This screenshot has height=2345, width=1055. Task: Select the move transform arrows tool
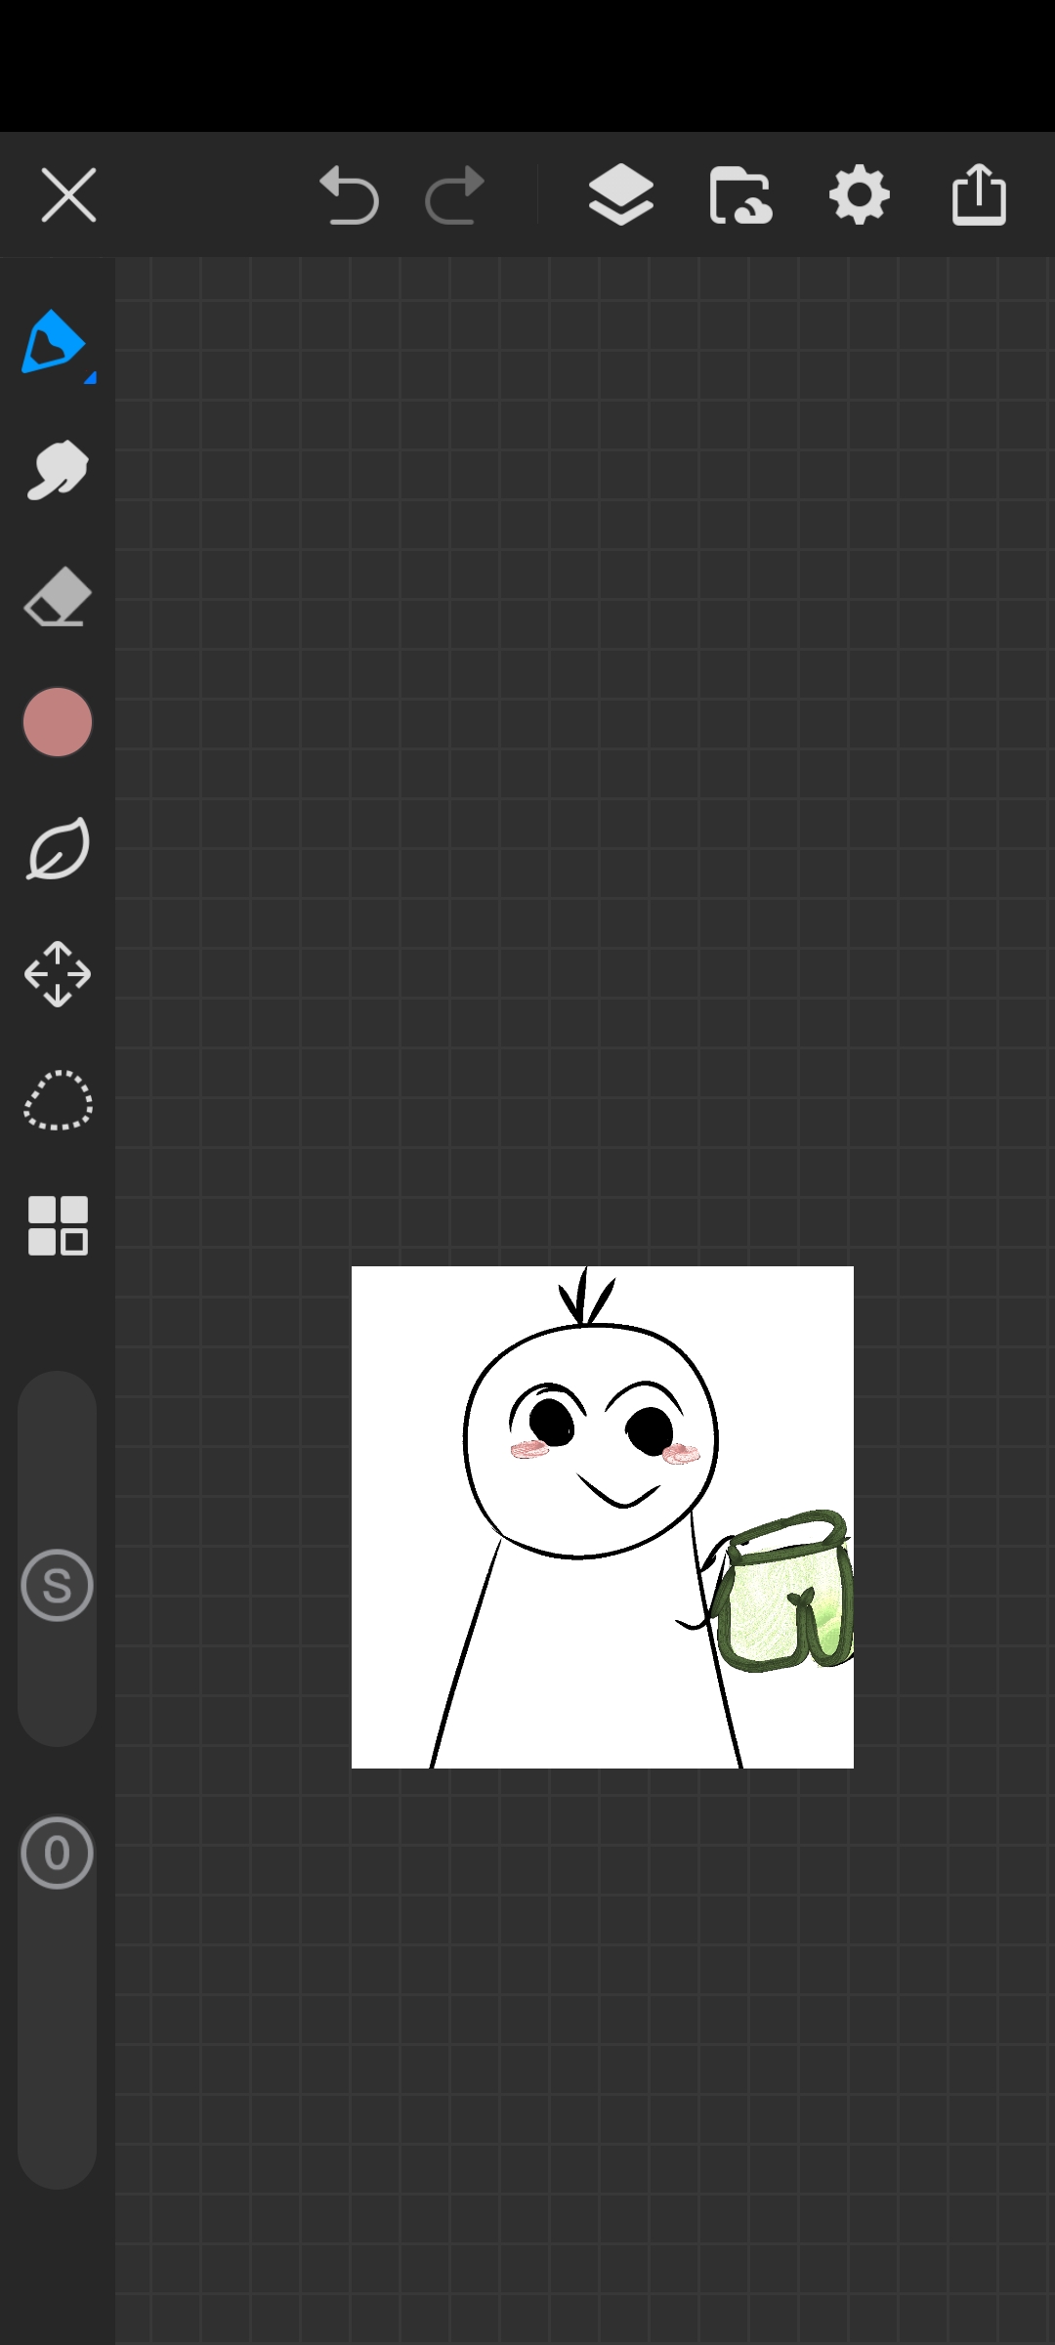click(58, 974)
